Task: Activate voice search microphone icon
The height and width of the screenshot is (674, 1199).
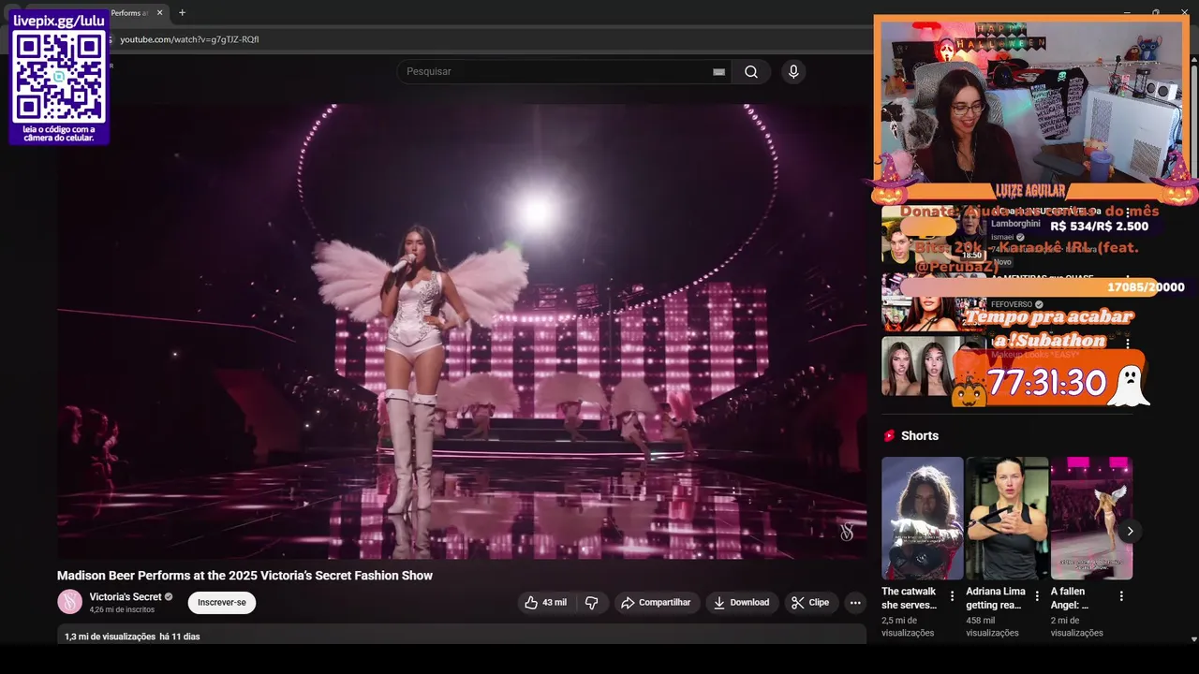Action: pos(793,72)
